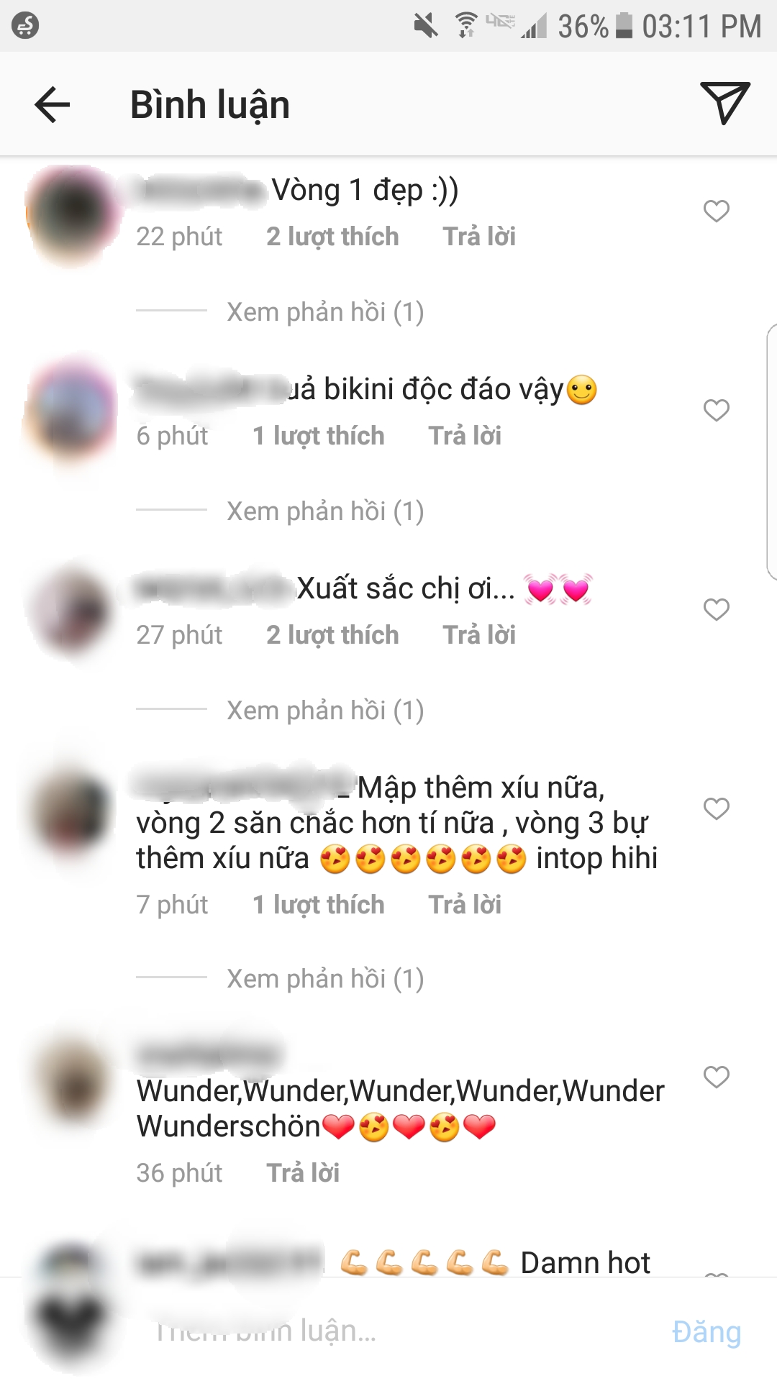
Task: Like the bikini độc đáo comment
Action: (717, 410)
